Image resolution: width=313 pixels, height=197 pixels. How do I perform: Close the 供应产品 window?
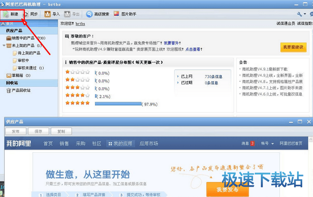(x=309, y=121)
